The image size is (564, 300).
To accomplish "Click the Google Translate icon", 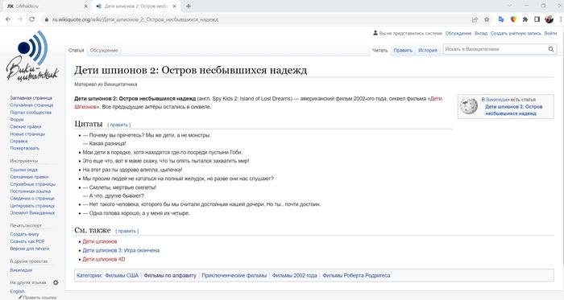I will [x=500, y=19].
